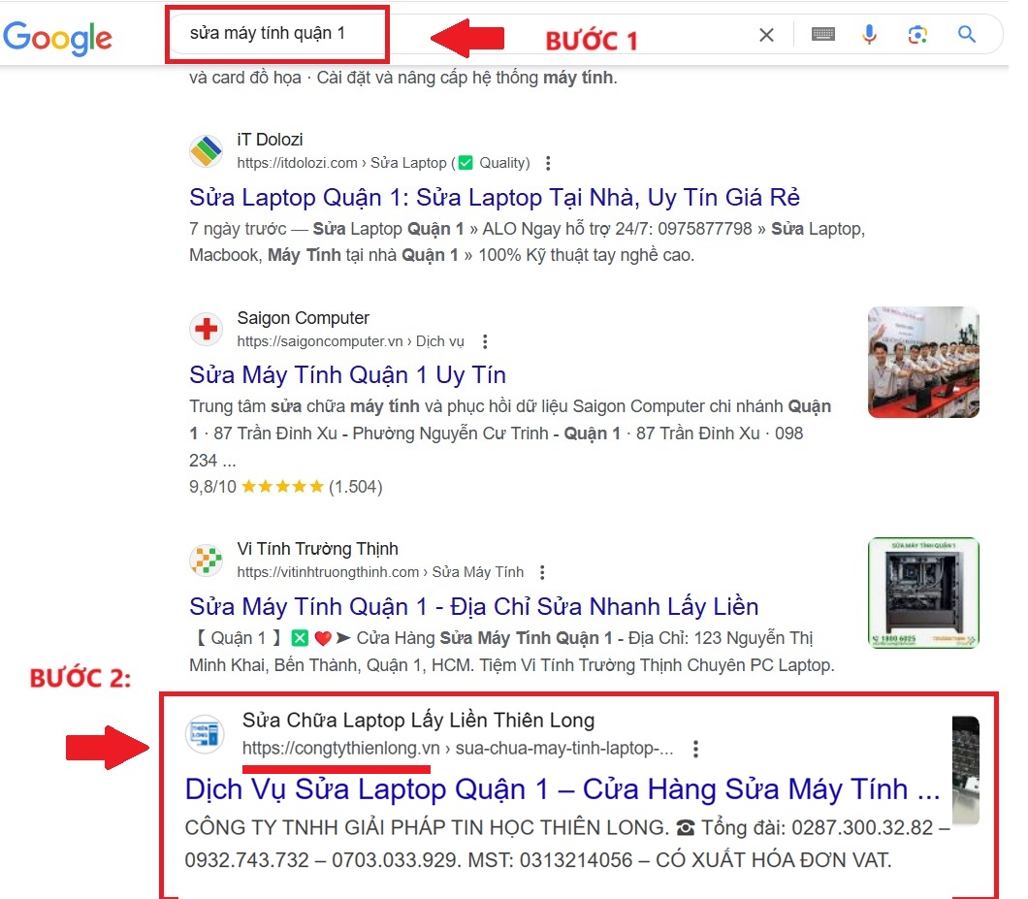This screenshot has width=1028, height=899.
Task: Open more options for Thiên Long result
Action: [x=695, y=748]
